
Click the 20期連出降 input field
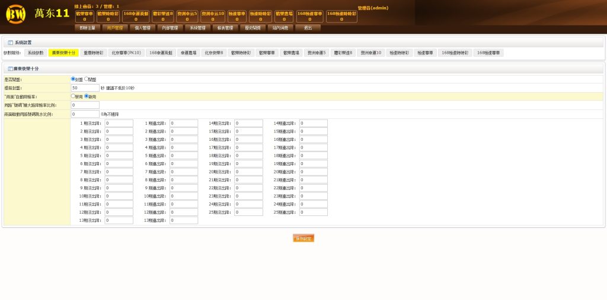pyautogui.click(x=313, y=172)
